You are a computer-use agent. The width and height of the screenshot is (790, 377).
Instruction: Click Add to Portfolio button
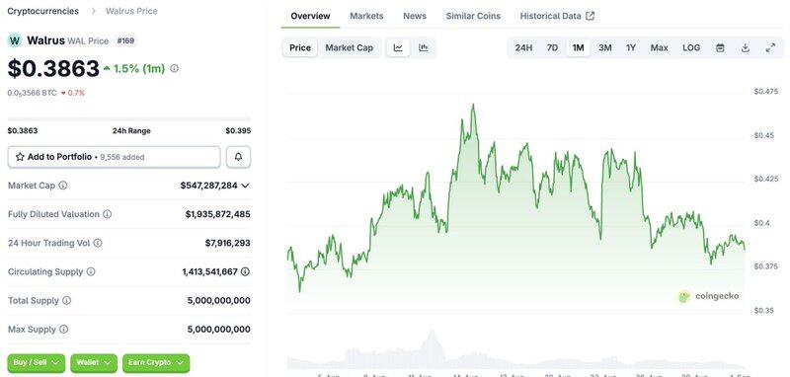click(114, 157)
